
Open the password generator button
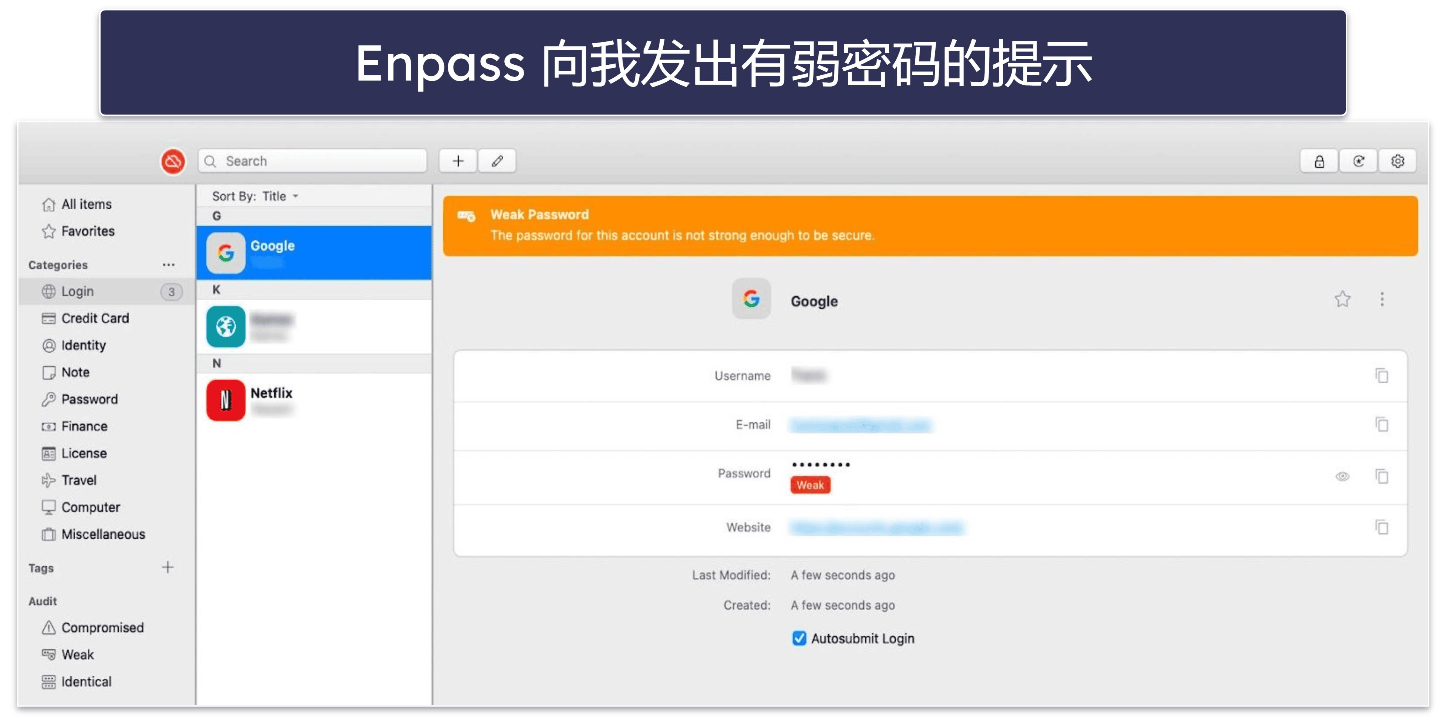click(1359, 161)
